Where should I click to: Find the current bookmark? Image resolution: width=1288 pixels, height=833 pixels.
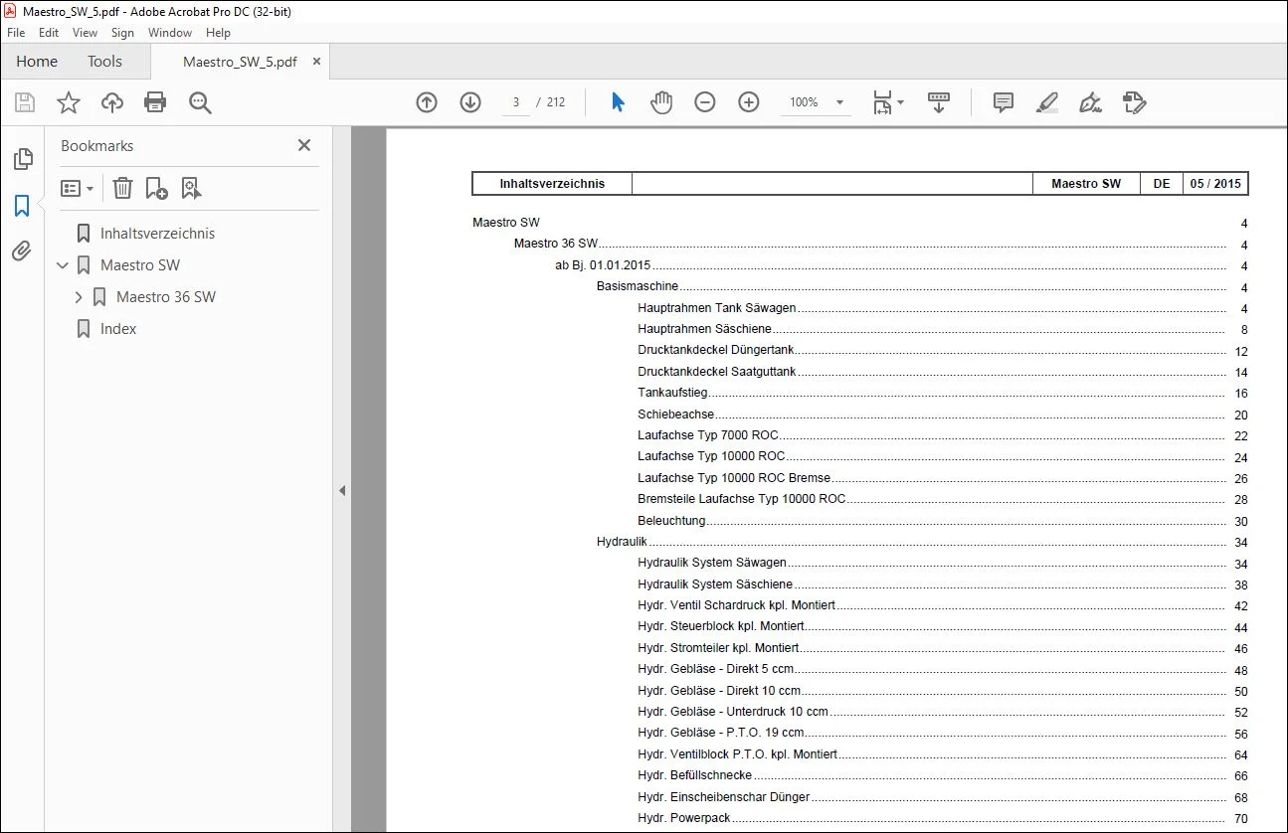point(191,188)
